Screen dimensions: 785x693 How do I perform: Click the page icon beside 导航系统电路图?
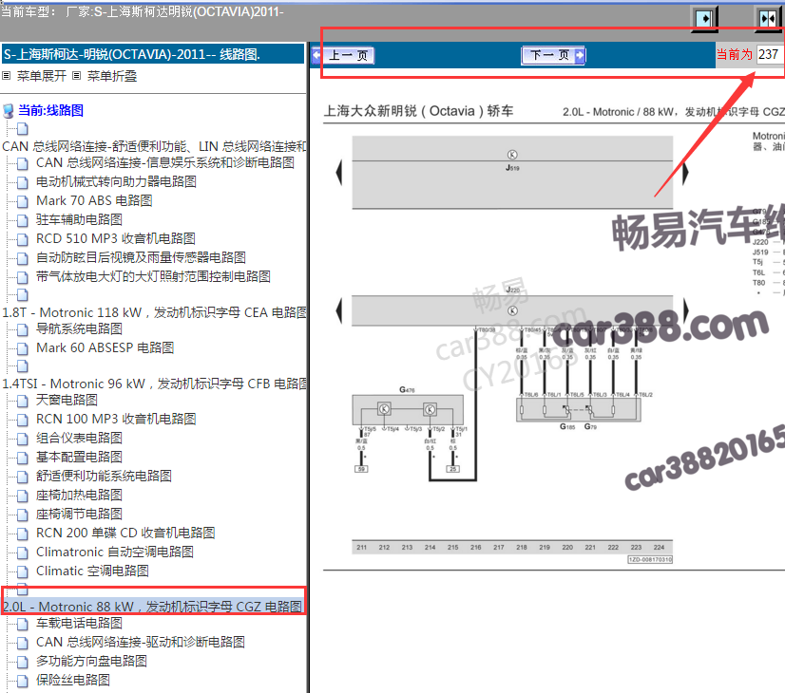pyautogui.click(x=23, y=329)
